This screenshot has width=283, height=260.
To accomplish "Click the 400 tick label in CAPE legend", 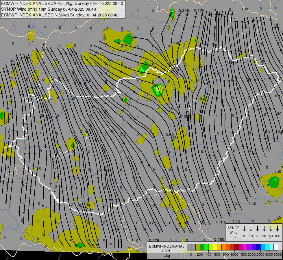I will pyautogui.click(x=208, y=255).
